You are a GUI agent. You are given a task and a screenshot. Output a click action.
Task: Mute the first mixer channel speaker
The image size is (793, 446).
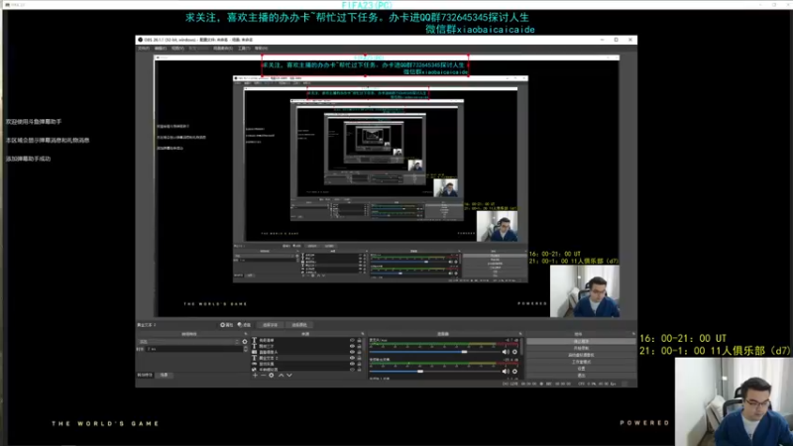[506, 352]
